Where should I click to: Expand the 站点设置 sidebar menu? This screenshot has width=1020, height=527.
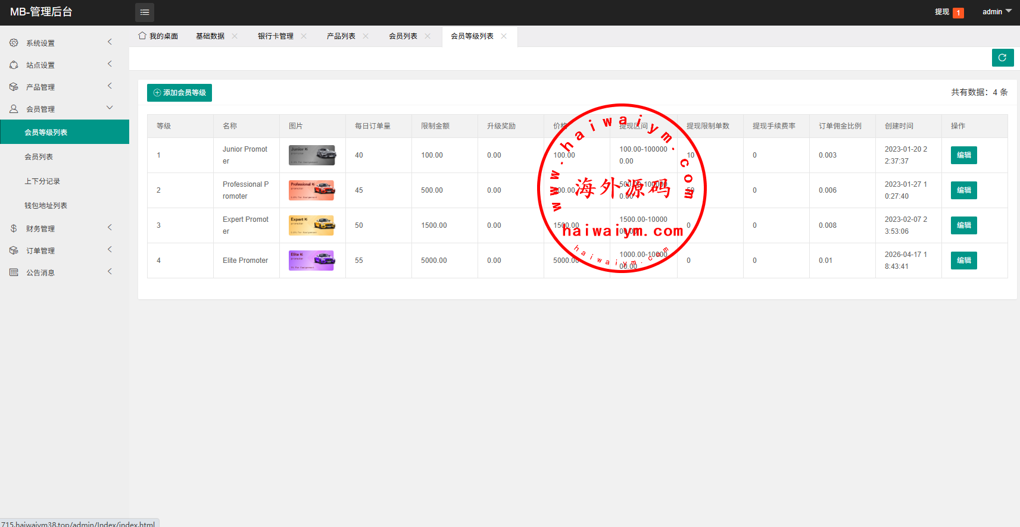coord(64,65)
